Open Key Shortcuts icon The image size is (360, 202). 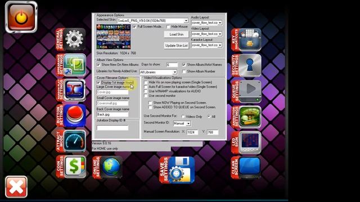246,40
